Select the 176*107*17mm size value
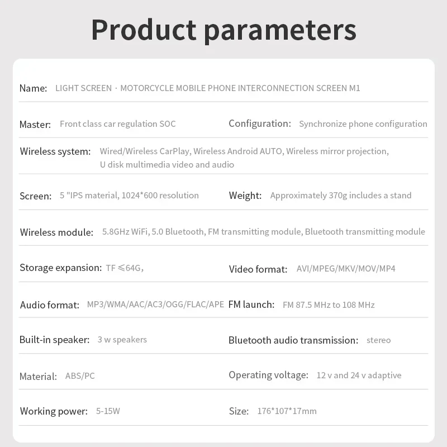 coord(287,411)
